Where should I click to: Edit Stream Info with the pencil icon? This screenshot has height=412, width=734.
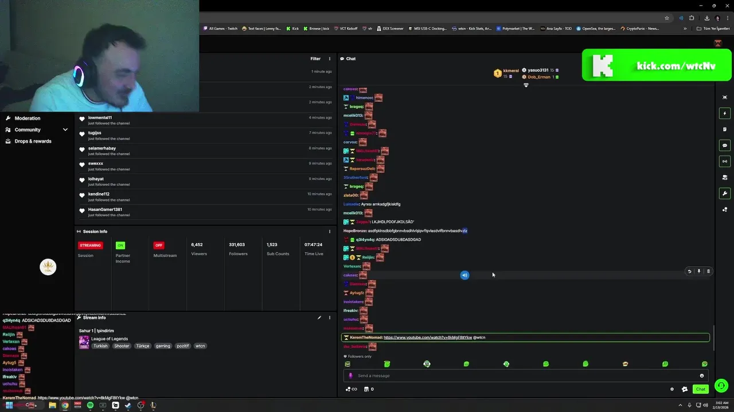[319, 318]
